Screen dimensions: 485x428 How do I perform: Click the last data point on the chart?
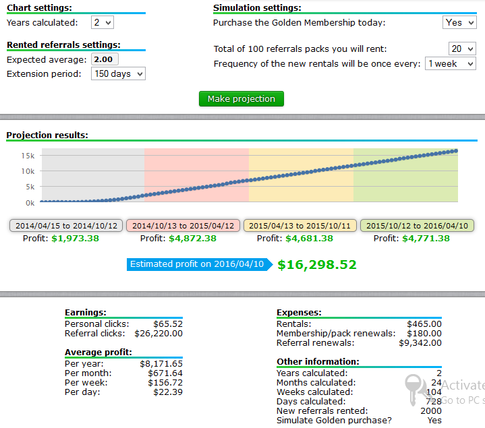(455, 151)
